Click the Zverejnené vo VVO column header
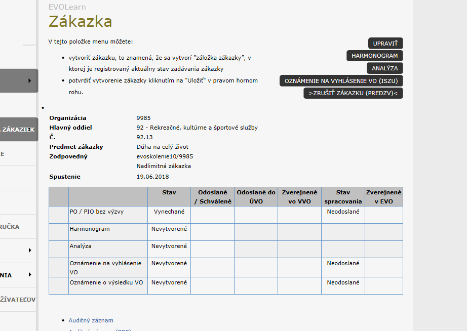The width and height of the screenshot is (467, 331). (299, 196)
